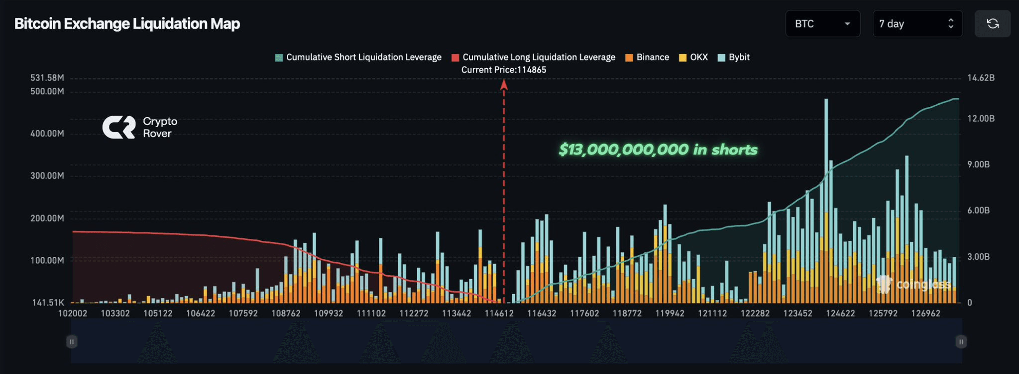Click the 7 day stepper arrows
1019x374 pixels.
pos(950,23)
